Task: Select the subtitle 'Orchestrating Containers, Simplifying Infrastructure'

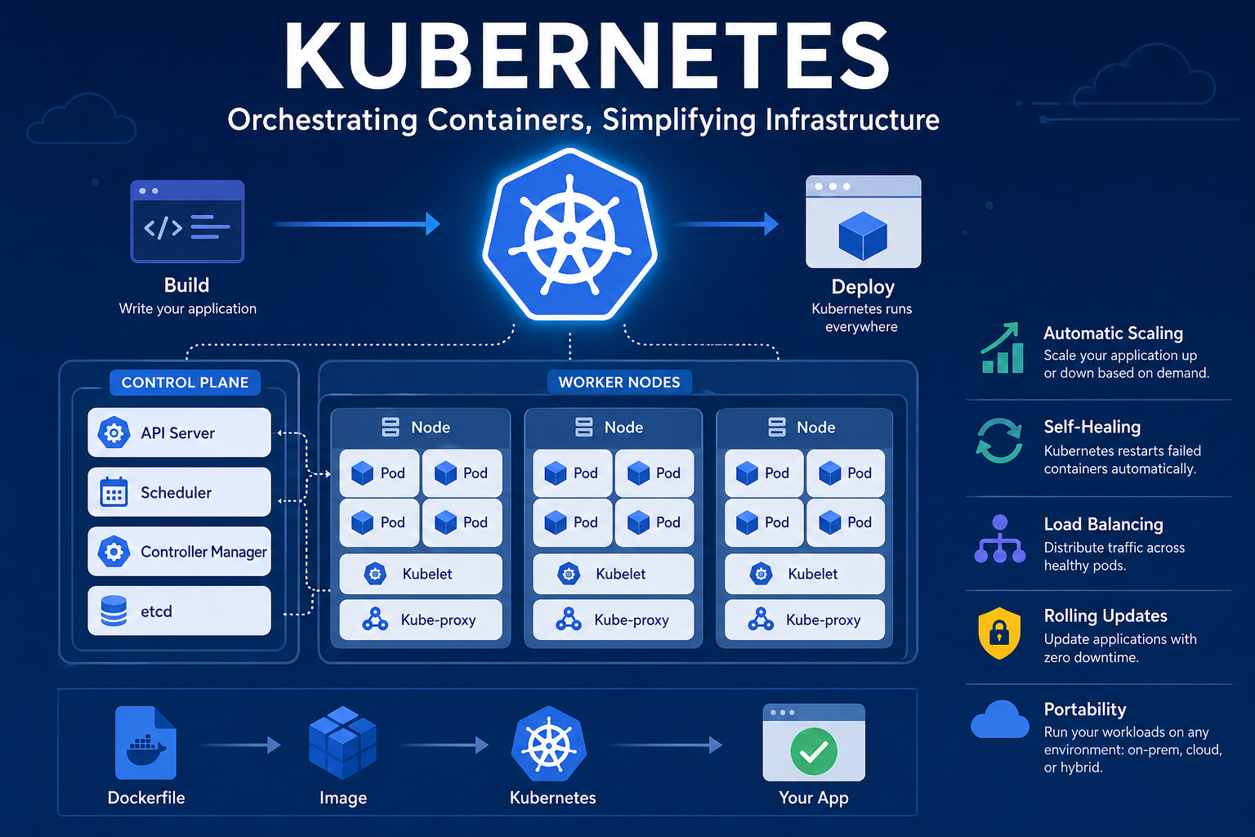Action: pos(583,120)
